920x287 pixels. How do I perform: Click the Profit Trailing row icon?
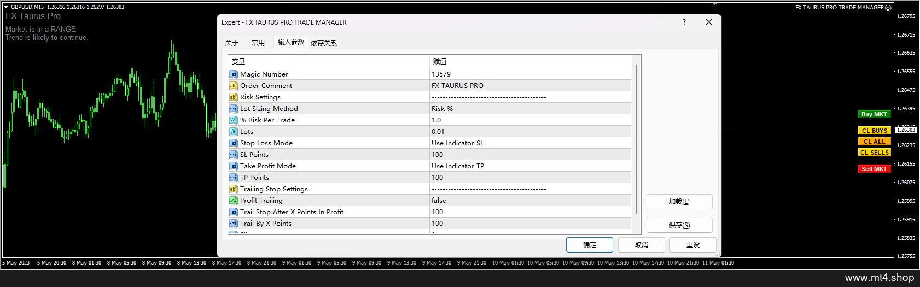coord(233,201)
